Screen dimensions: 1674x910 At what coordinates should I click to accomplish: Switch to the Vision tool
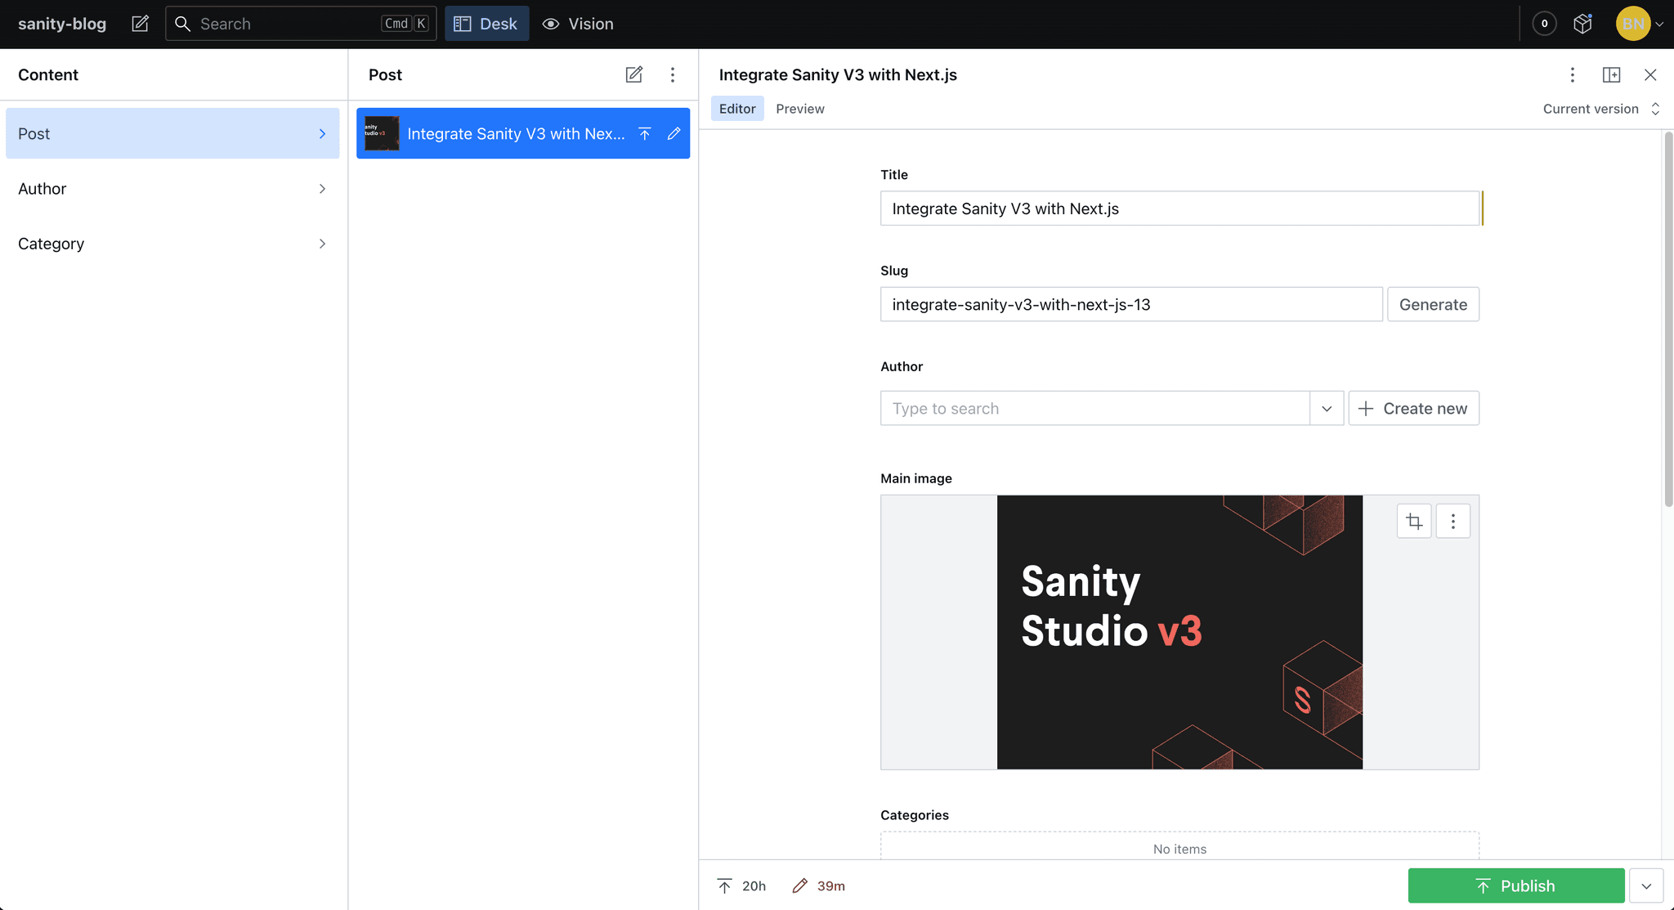point(578,24)
